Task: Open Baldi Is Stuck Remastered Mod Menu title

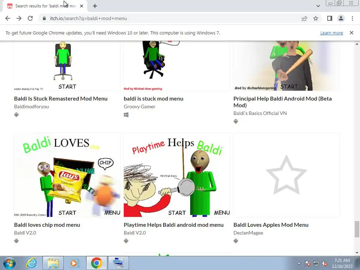Action: click(60, 99)
